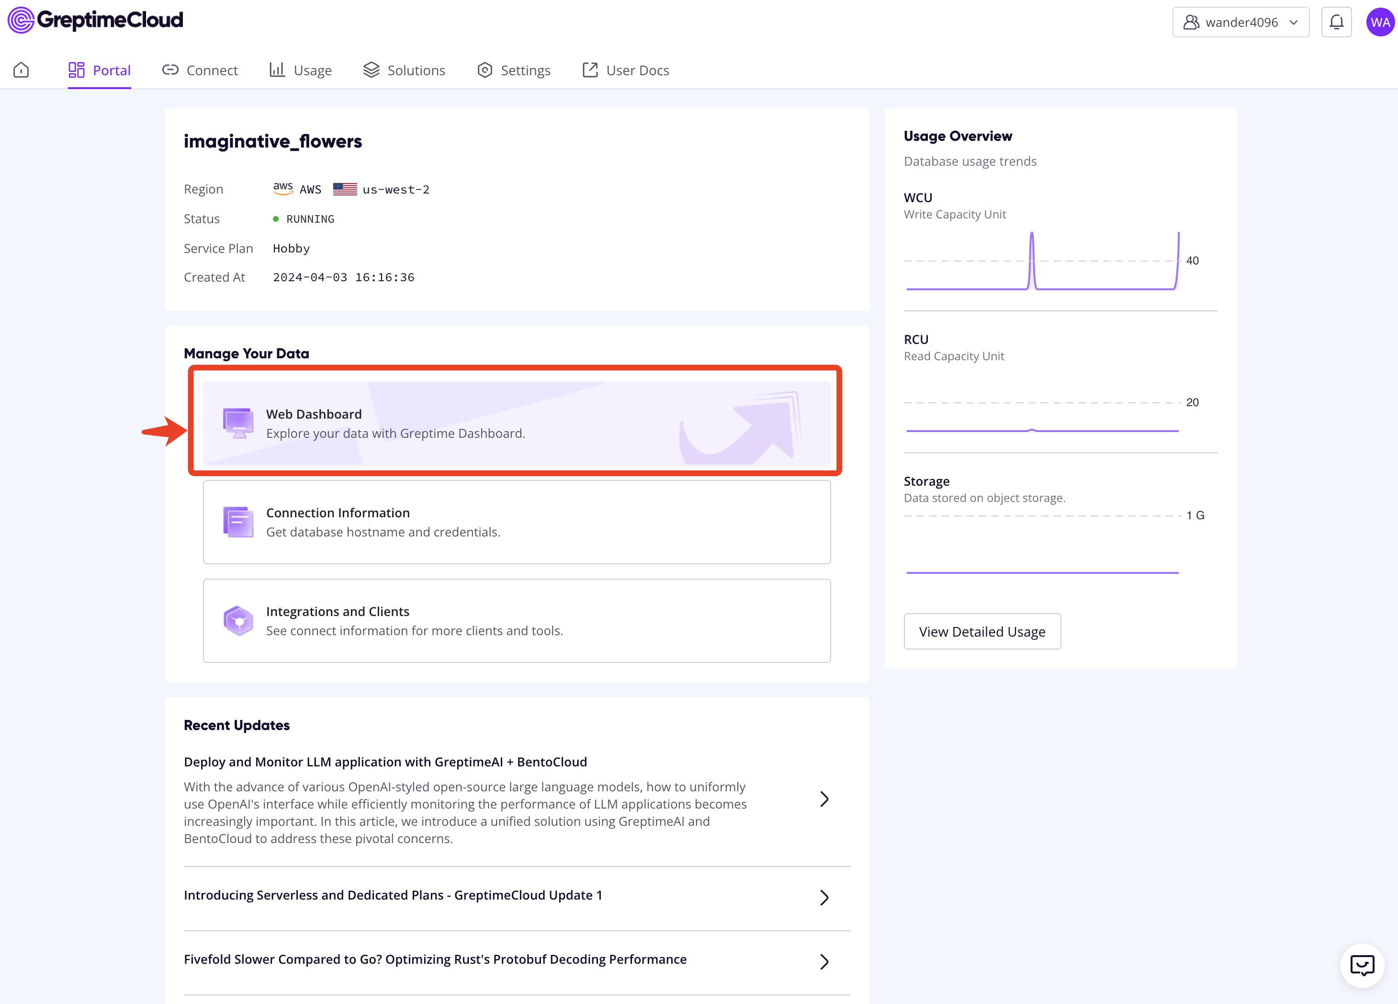Select the Connect tab

click(x=211, y=69)
